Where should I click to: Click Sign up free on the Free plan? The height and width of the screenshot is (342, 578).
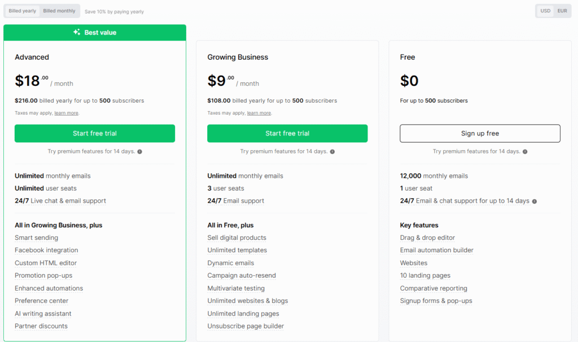[x=480, y=133]
